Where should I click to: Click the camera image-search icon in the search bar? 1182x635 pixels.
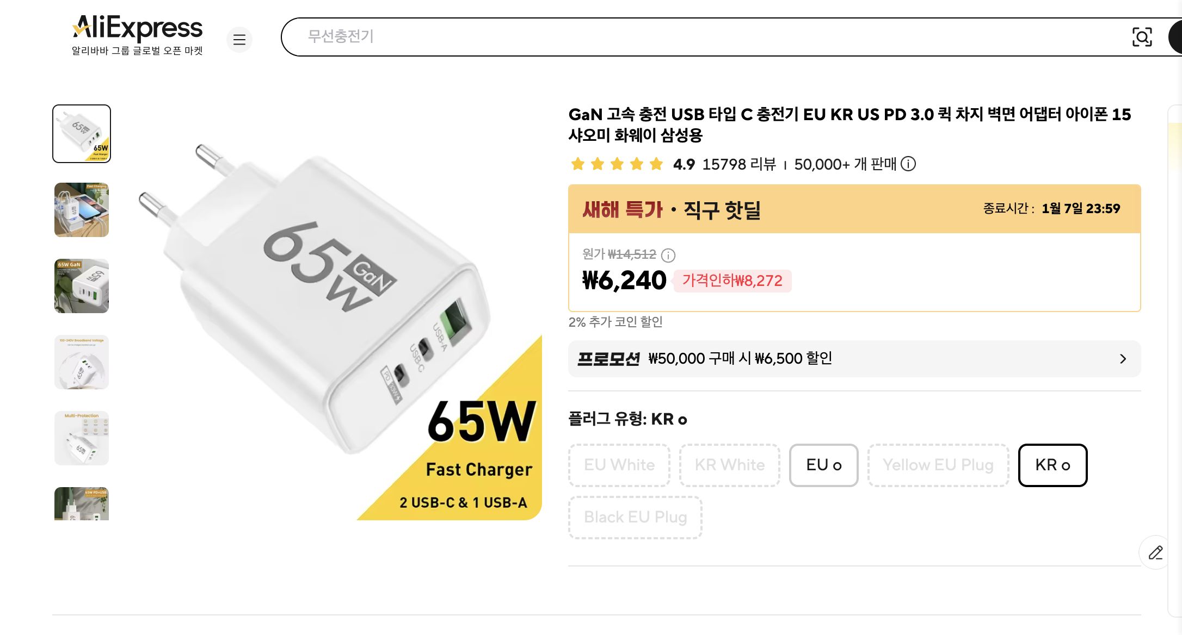1143,37
